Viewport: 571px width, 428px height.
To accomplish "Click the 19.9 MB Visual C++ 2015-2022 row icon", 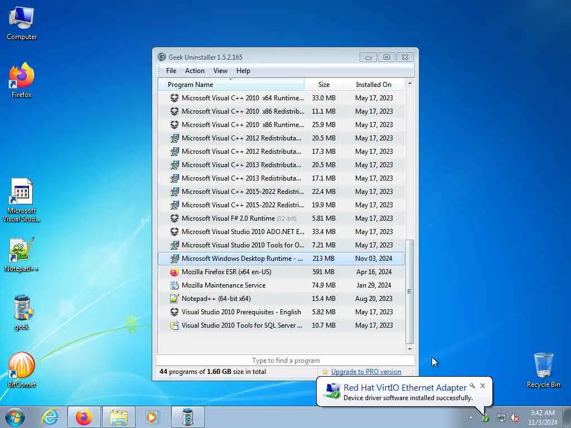I will [175, 205].
